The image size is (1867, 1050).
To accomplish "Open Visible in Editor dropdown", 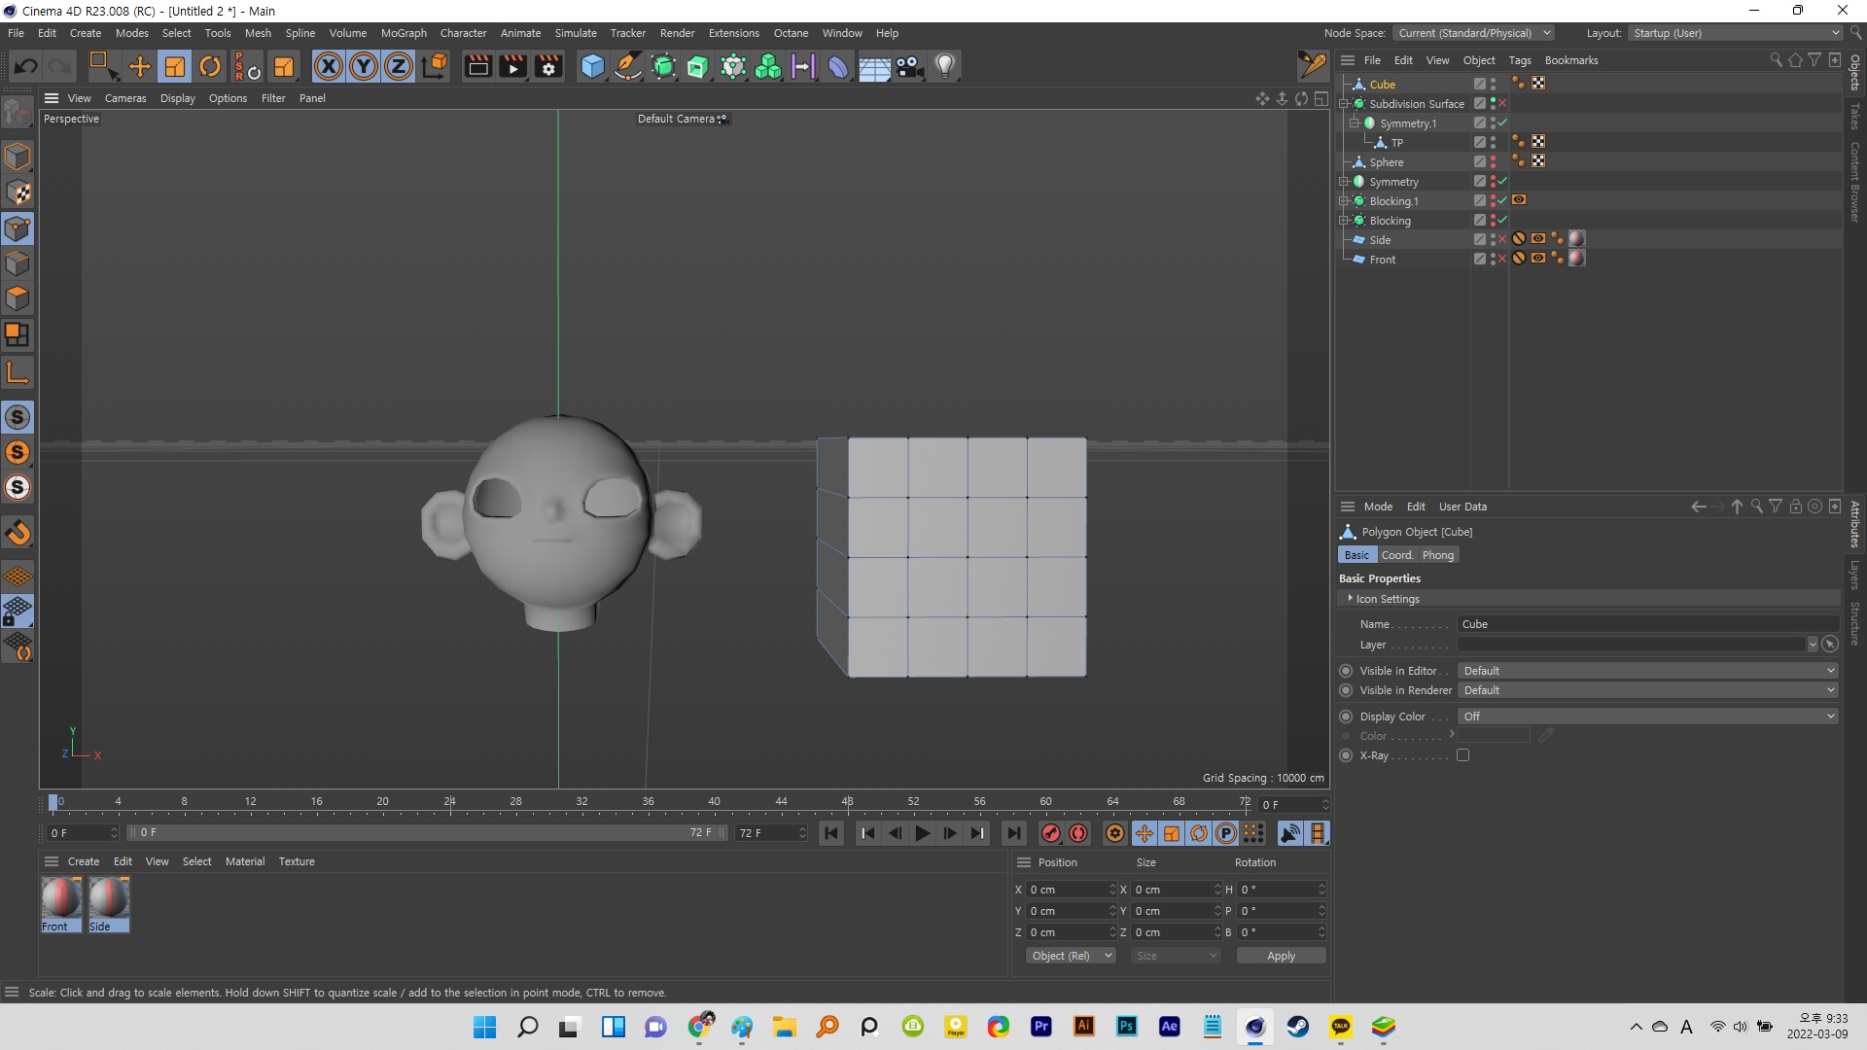I will [1648, 671].
